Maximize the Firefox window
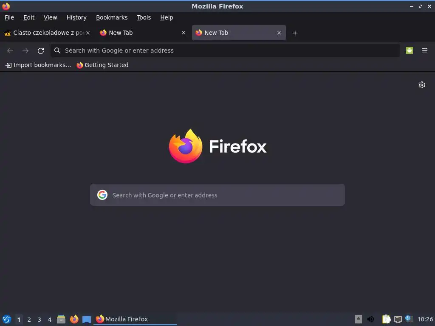Screen dimensions: 435x326 [x=420, y=6]
